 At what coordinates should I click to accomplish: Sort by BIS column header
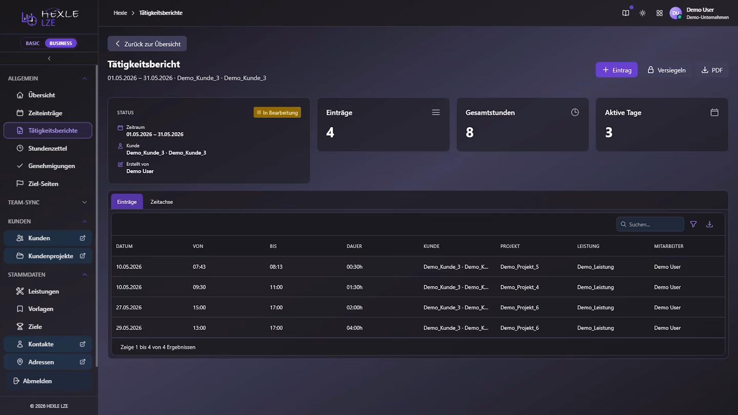click(273, 246)
